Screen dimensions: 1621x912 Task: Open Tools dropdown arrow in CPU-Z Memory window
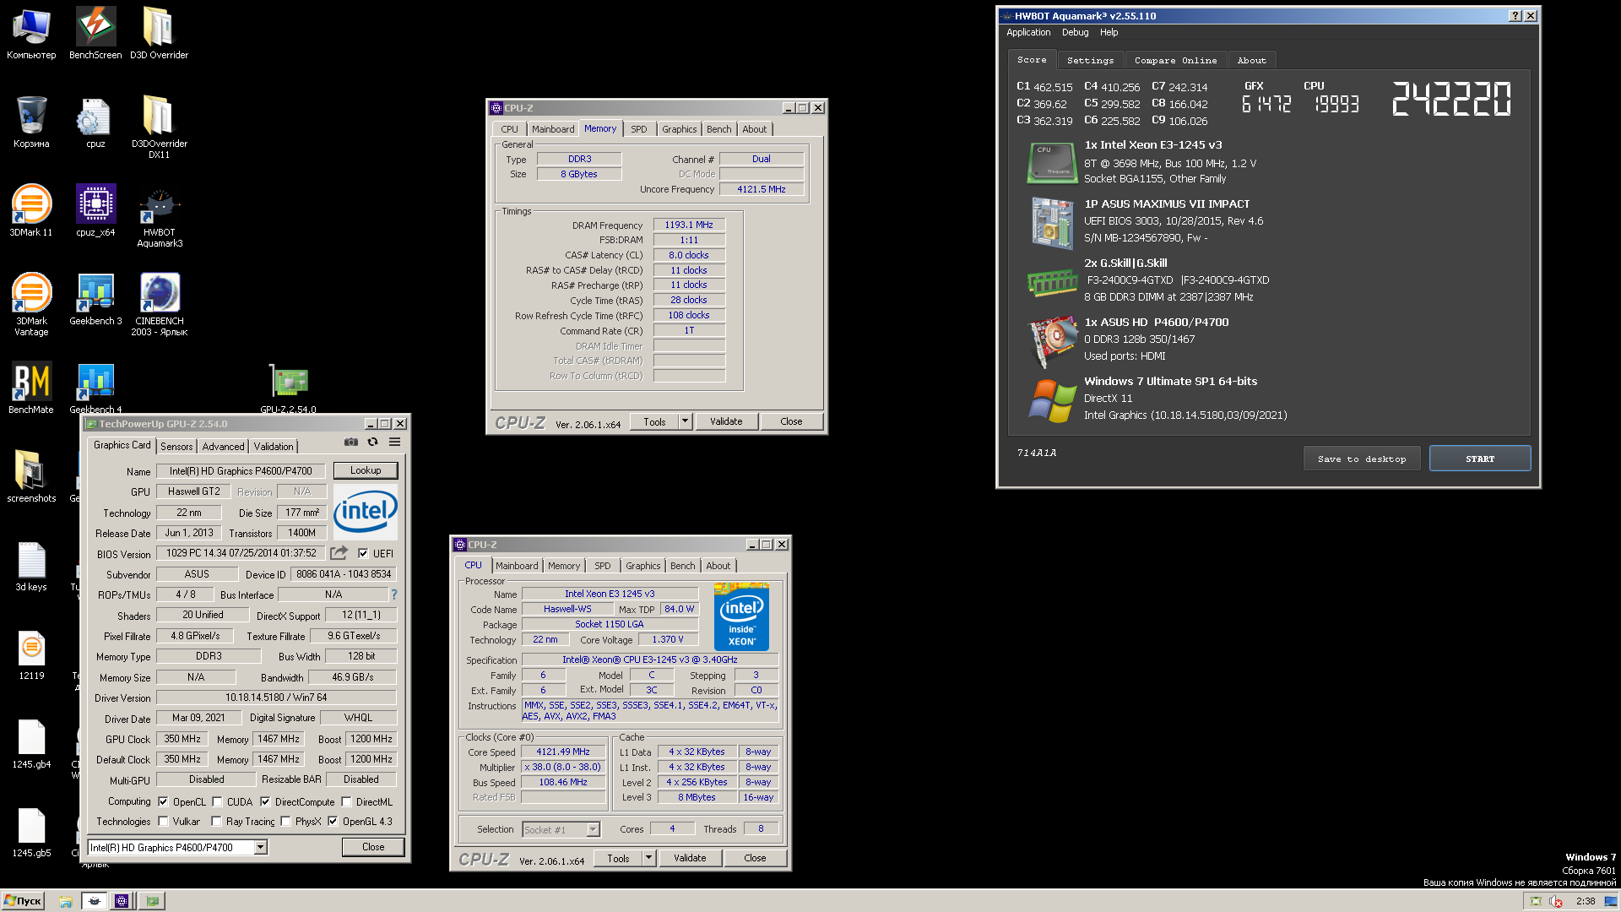(x=685, y=421)
